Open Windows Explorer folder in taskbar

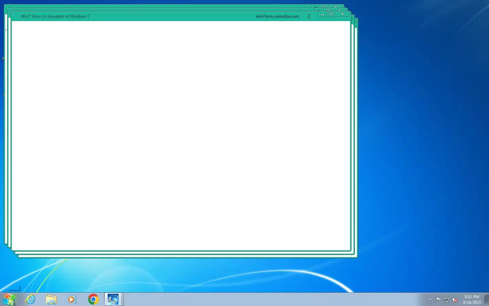click(51, 299)
